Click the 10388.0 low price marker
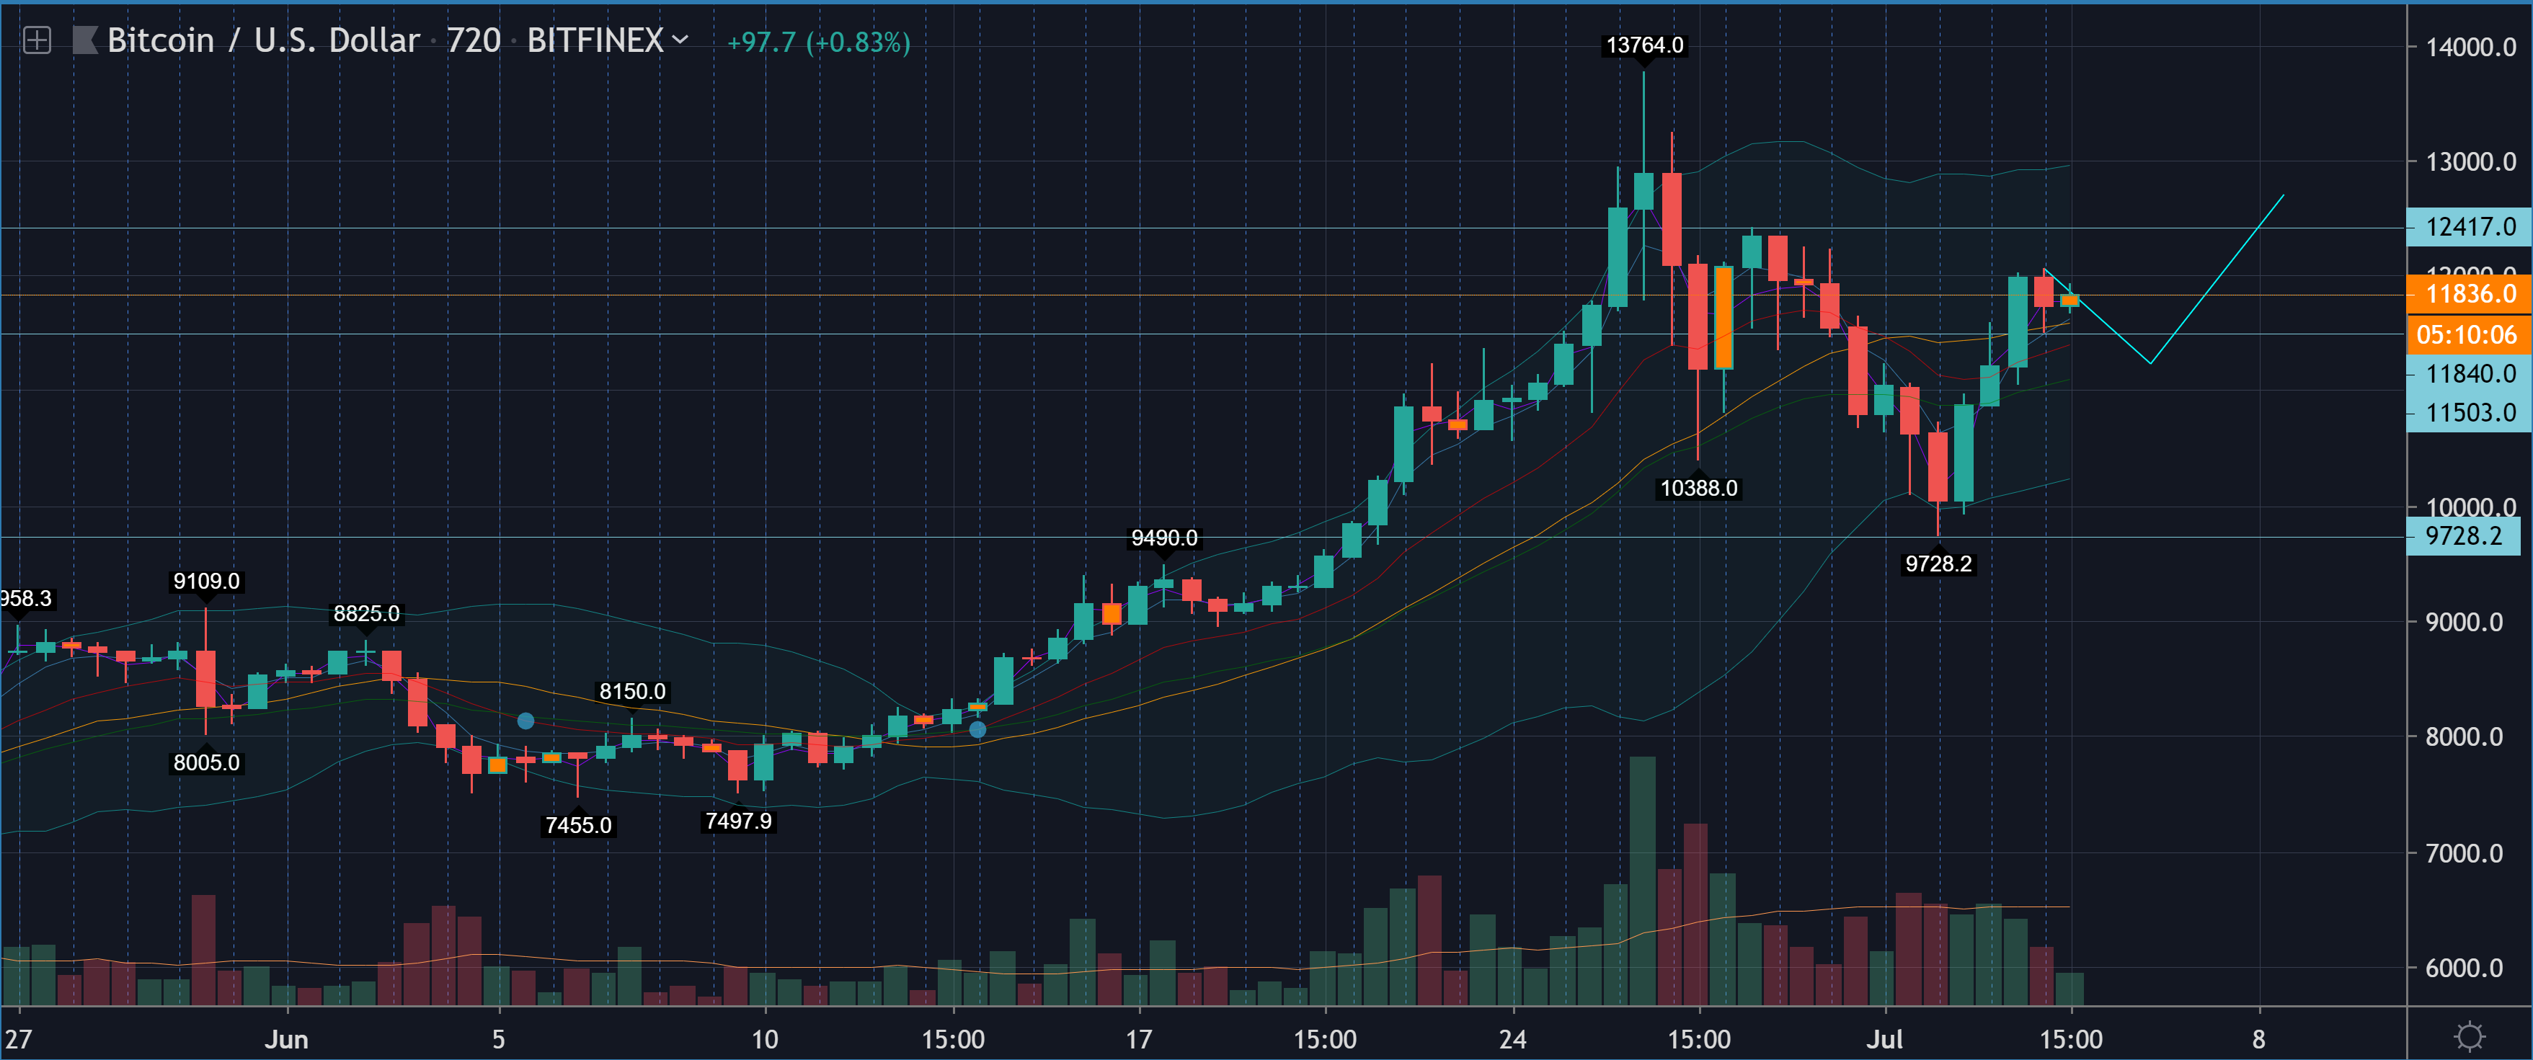Viewport: 2533px width, 1060px height. (x=1698, y=488)
